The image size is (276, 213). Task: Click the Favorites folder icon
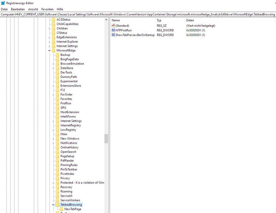pyautogui.click(x=57, y=99)
